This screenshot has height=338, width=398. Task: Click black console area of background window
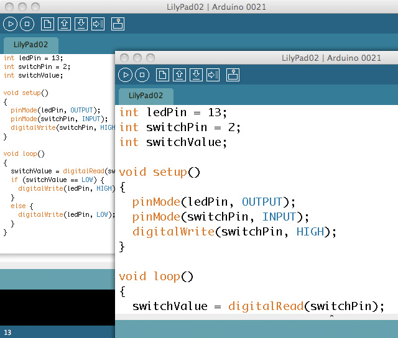pyautogui.click(x=56, y=307)
